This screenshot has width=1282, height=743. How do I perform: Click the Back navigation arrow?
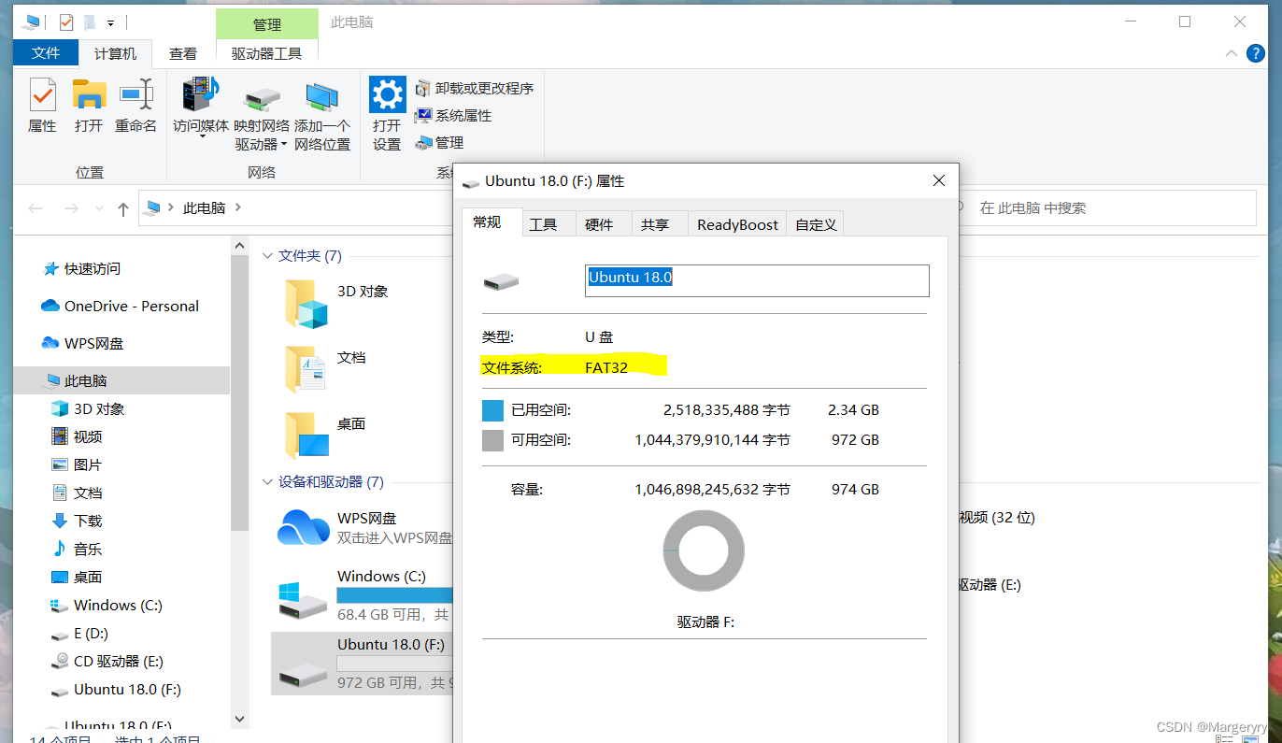pos(36,208)
